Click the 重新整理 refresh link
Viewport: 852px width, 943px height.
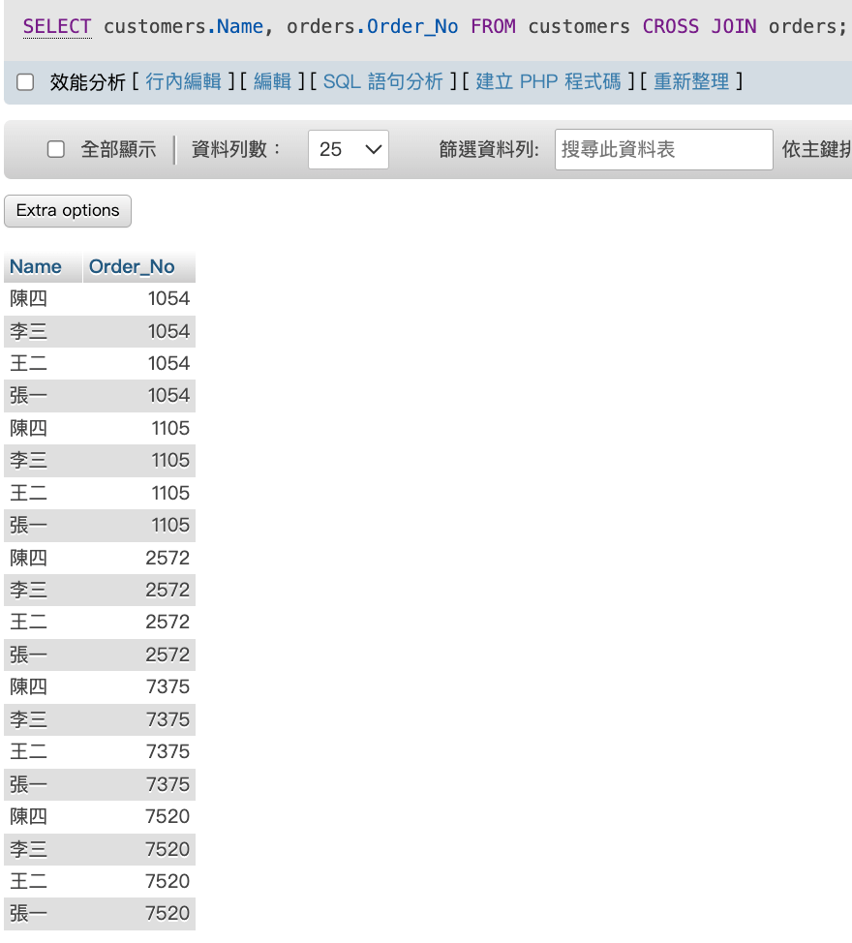click(691, 82)
